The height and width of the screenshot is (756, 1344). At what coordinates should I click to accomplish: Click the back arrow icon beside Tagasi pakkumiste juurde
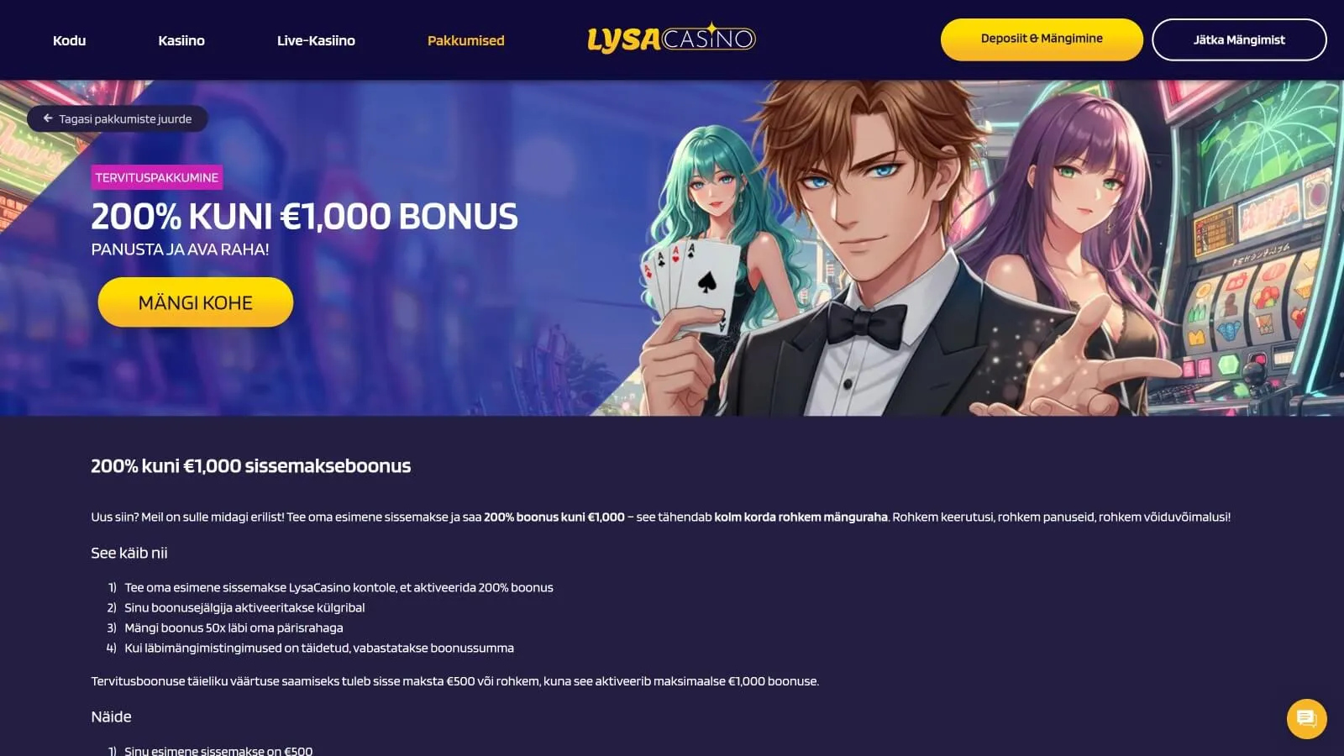[48, 118]
